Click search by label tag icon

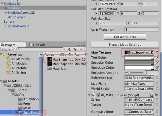pyautogui.click(x=75, y=50)
